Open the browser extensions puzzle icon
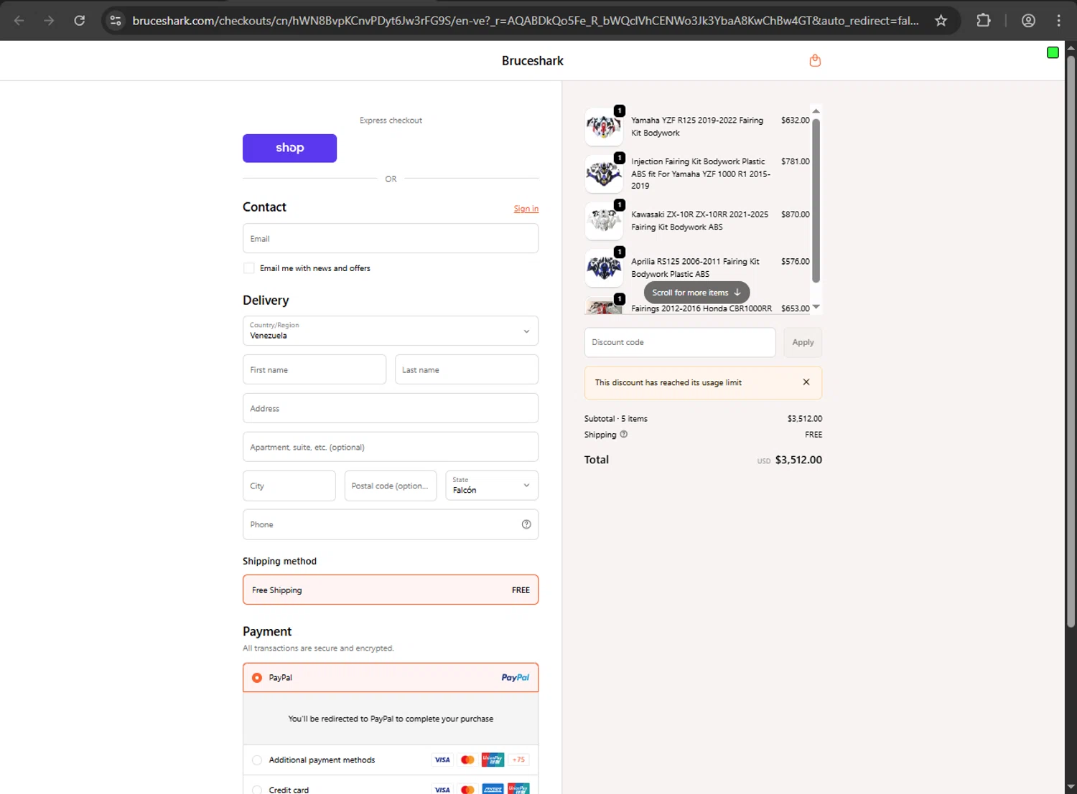 [x=984, y=21]
